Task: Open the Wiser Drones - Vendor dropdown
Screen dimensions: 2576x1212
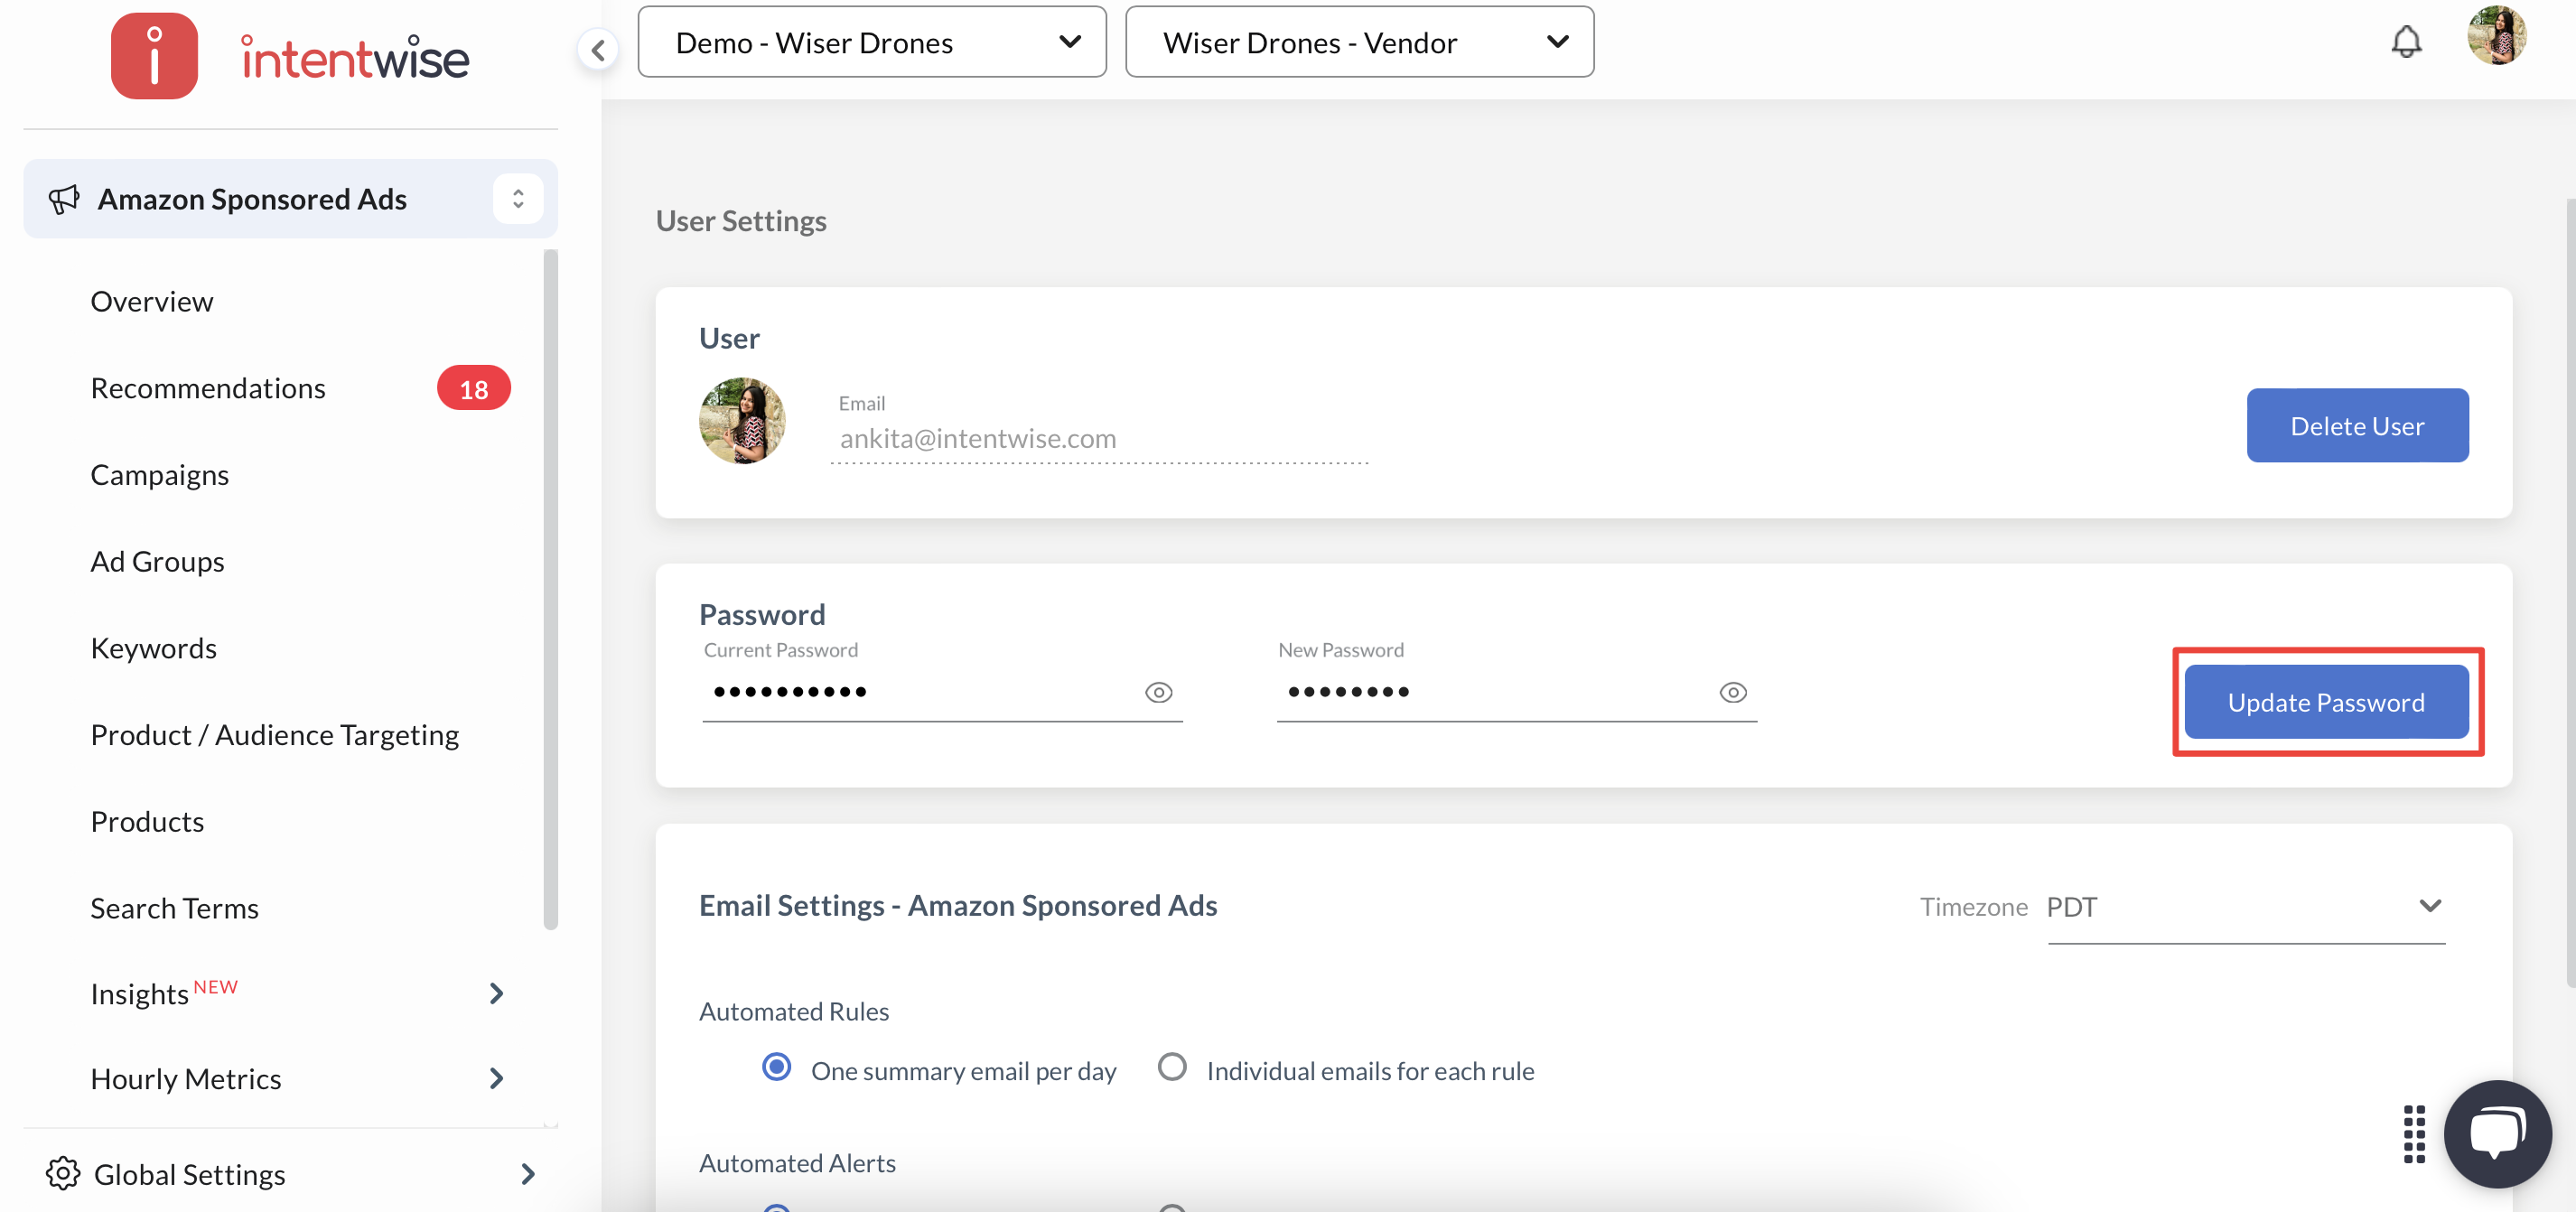Action: coord(1360,42)
